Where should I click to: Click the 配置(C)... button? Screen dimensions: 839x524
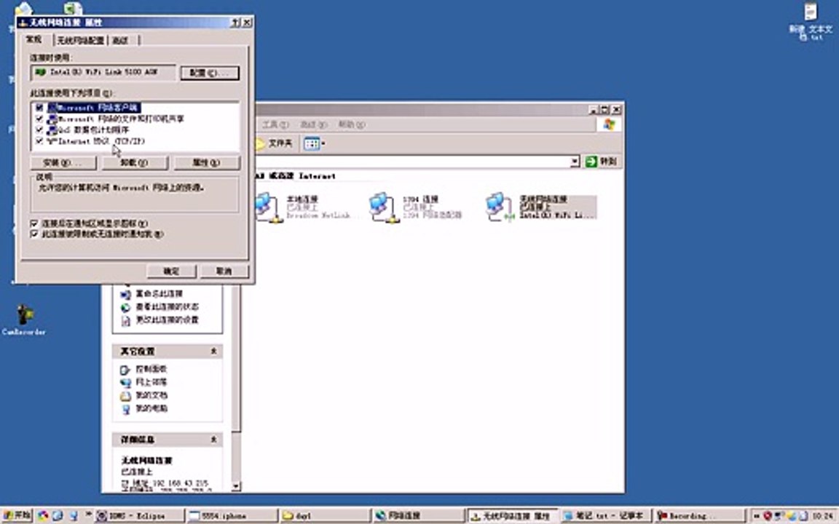tap(210, 73)
